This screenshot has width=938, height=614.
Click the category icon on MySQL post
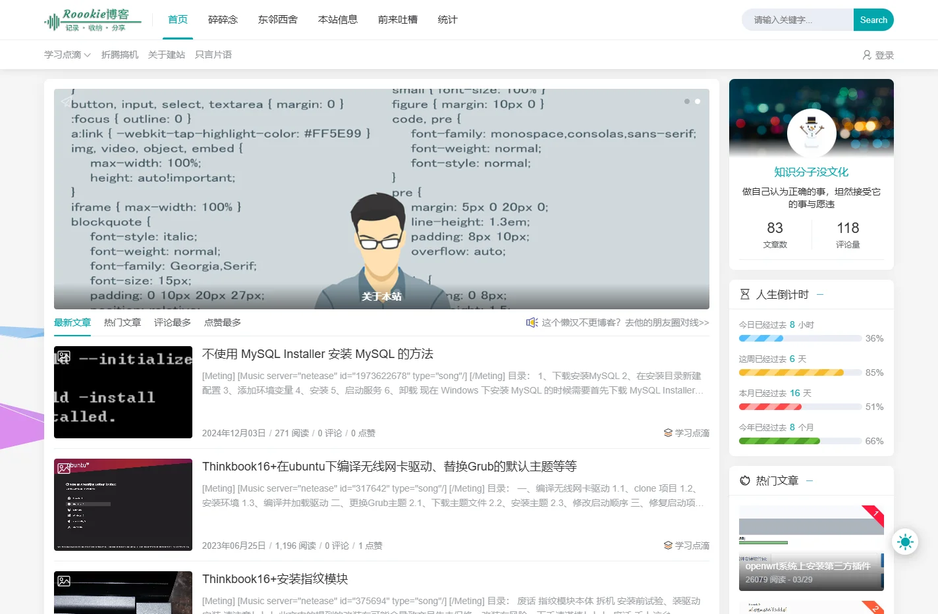click(668, 433)
